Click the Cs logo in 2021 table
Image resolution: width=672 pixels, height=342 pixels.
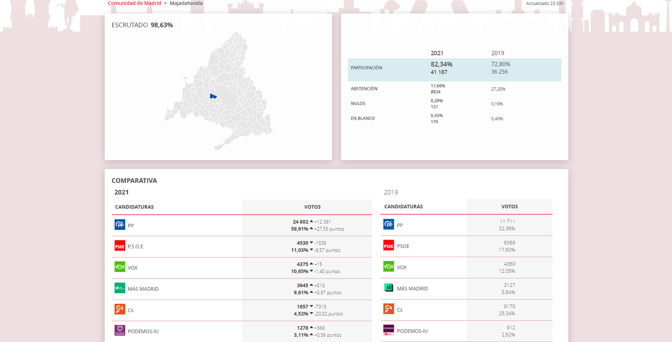point(120,309)
